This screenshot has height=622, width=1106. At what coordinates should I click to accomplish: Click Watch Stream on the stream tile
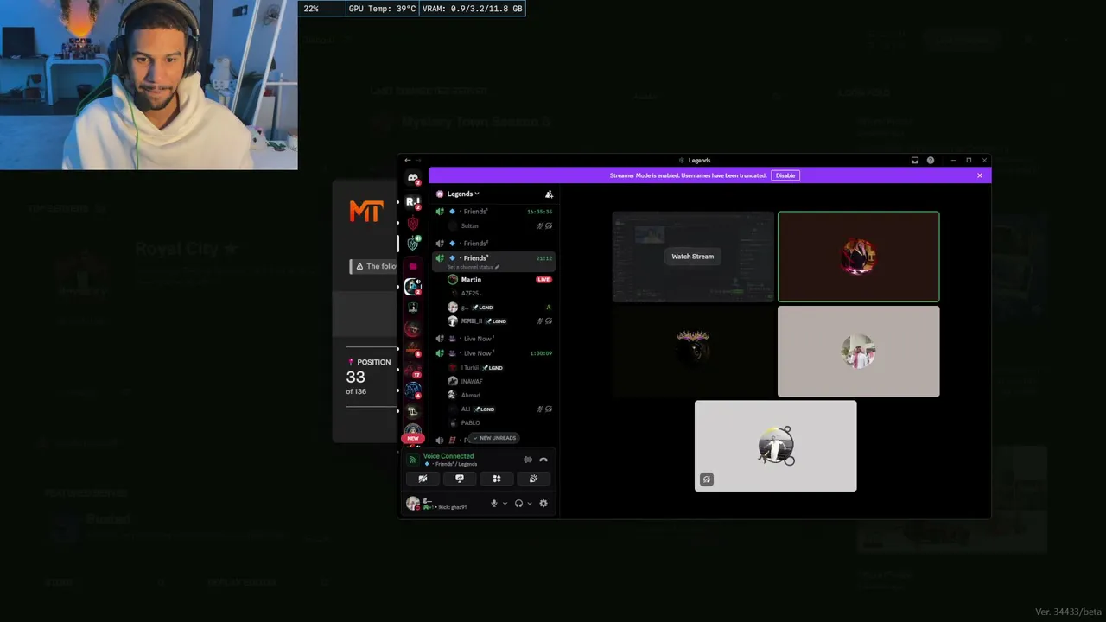point(693,257)
